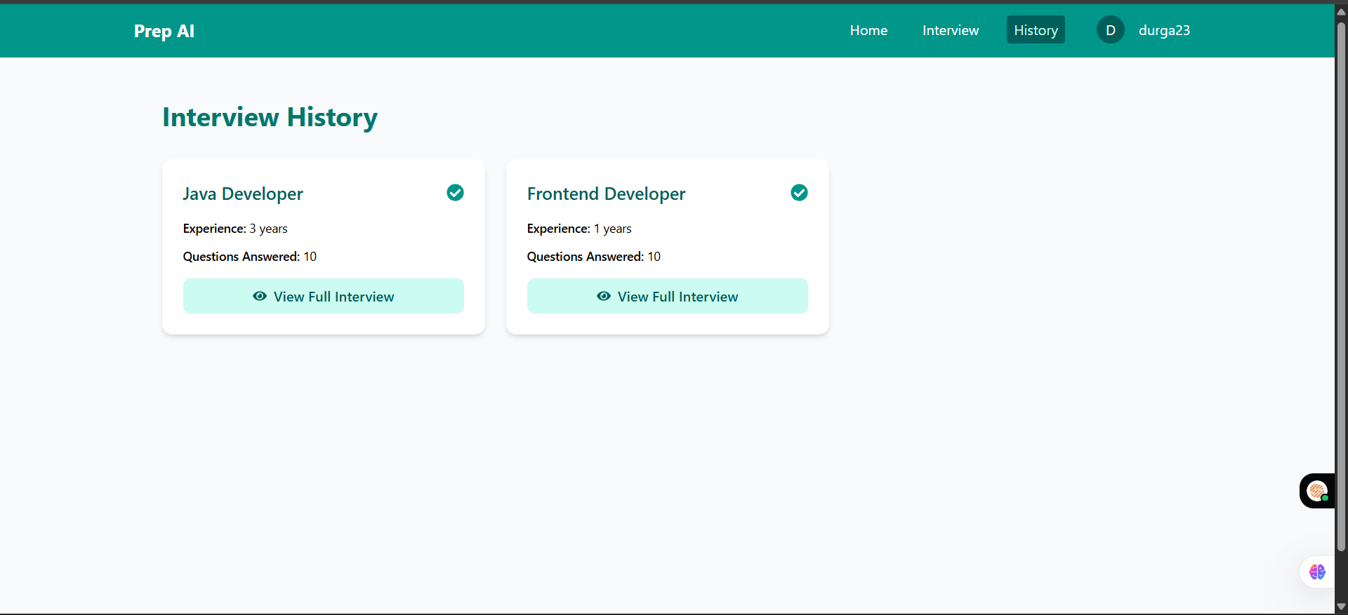The height and width of the screenshot is (615, 1348).
Task: View full interview for Java Developer
Action: pos(333,297)
